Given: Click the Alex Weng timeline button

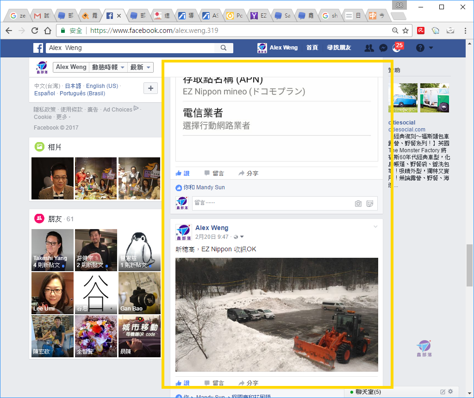Looking at the screenshot, I should coord(71,67).
